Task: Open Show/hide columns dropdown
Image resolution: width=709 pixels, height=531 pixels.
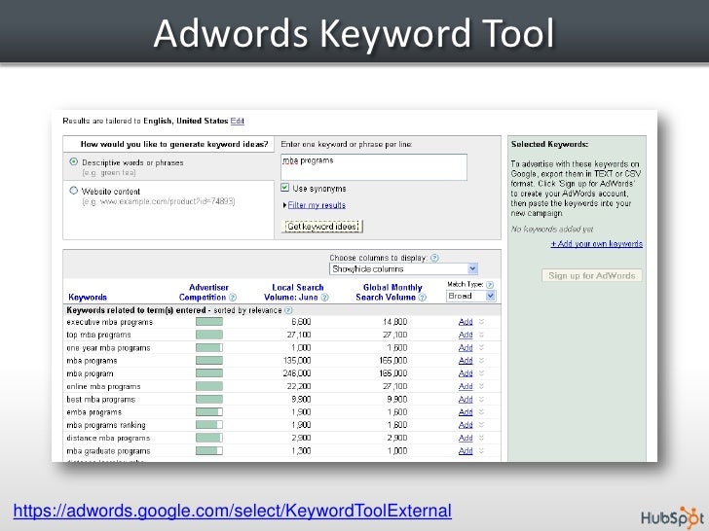Action: [x=403, y=269]
